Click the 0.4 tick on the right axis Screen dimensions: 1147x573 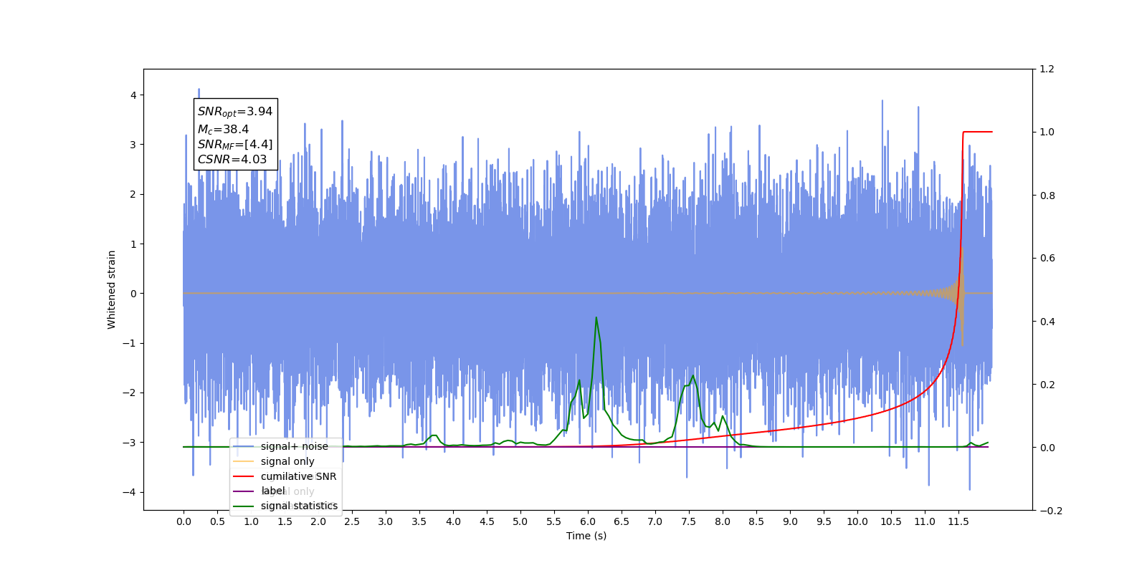pos(1047,322)
